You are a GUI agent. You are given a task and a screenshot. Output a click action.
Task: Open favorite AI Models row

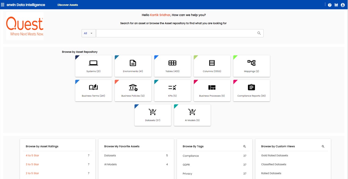136,164
